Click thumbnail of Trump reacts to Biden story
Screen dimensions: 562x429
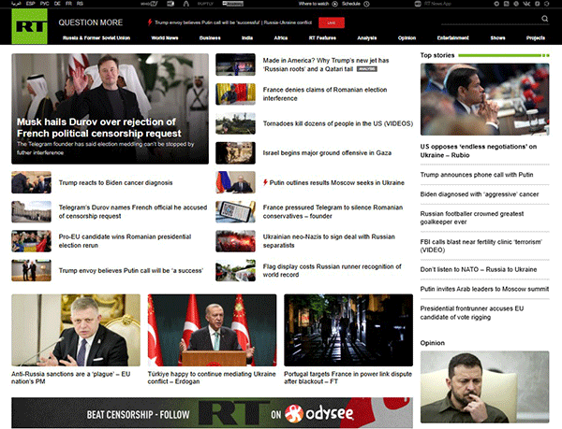pos(31,182)
